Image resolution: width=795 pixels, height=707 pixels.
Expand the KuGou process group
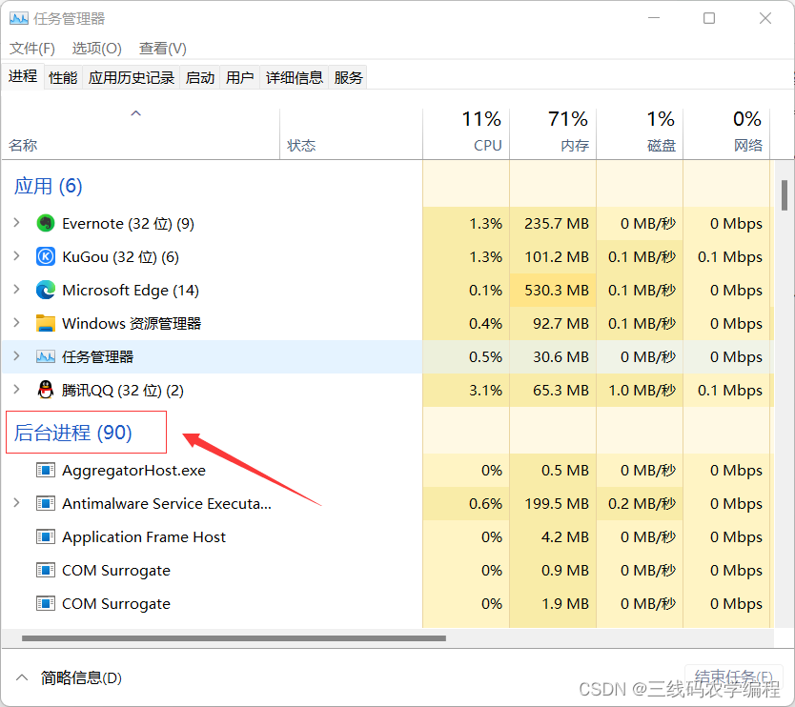point(17,256)
